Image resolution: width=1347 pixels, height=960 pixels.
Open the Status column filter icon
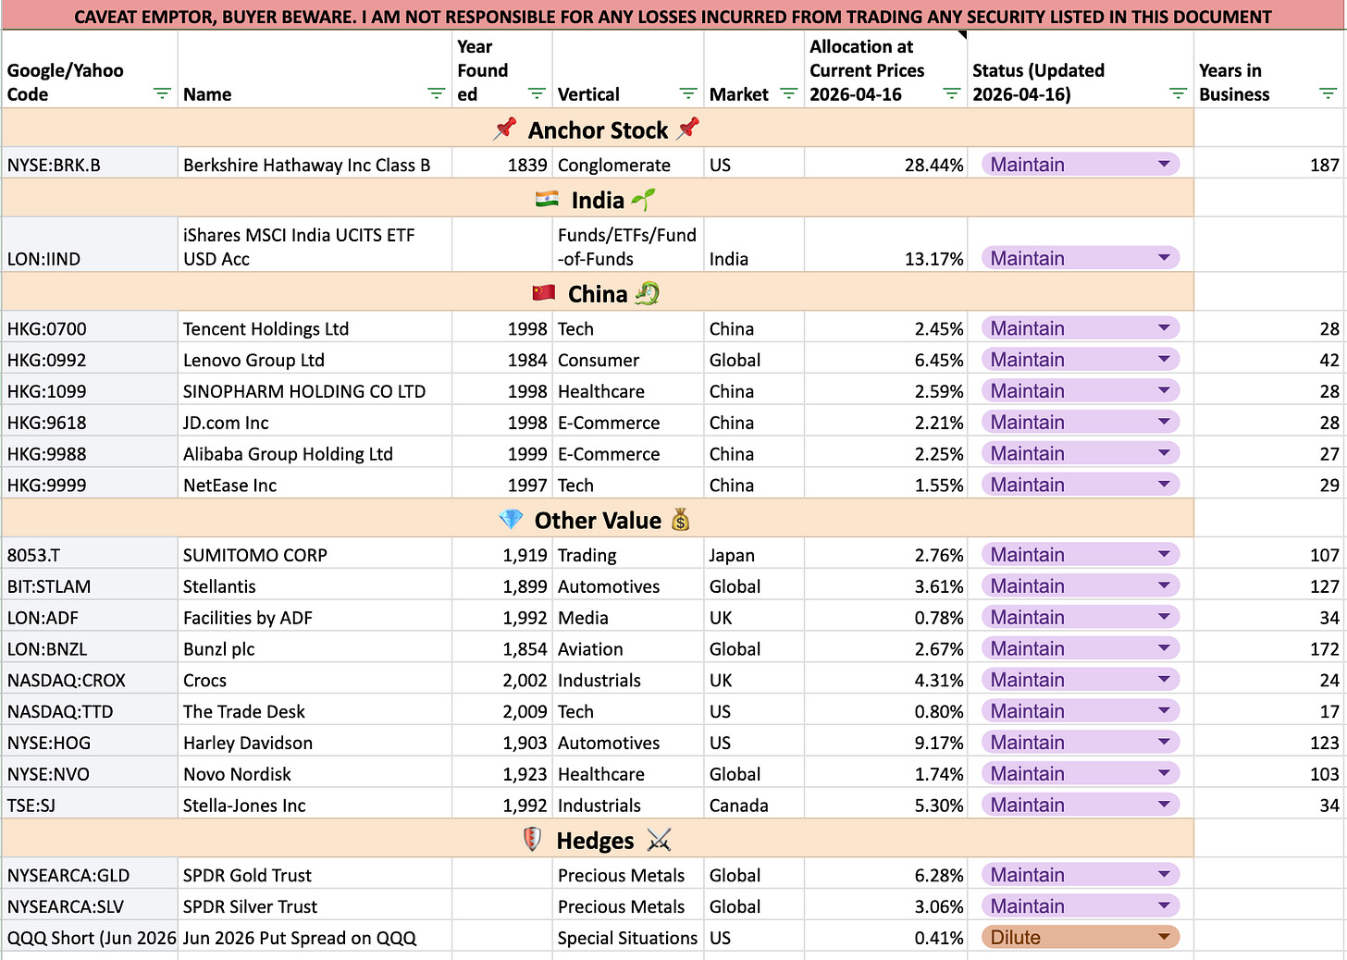(1178, 93)
